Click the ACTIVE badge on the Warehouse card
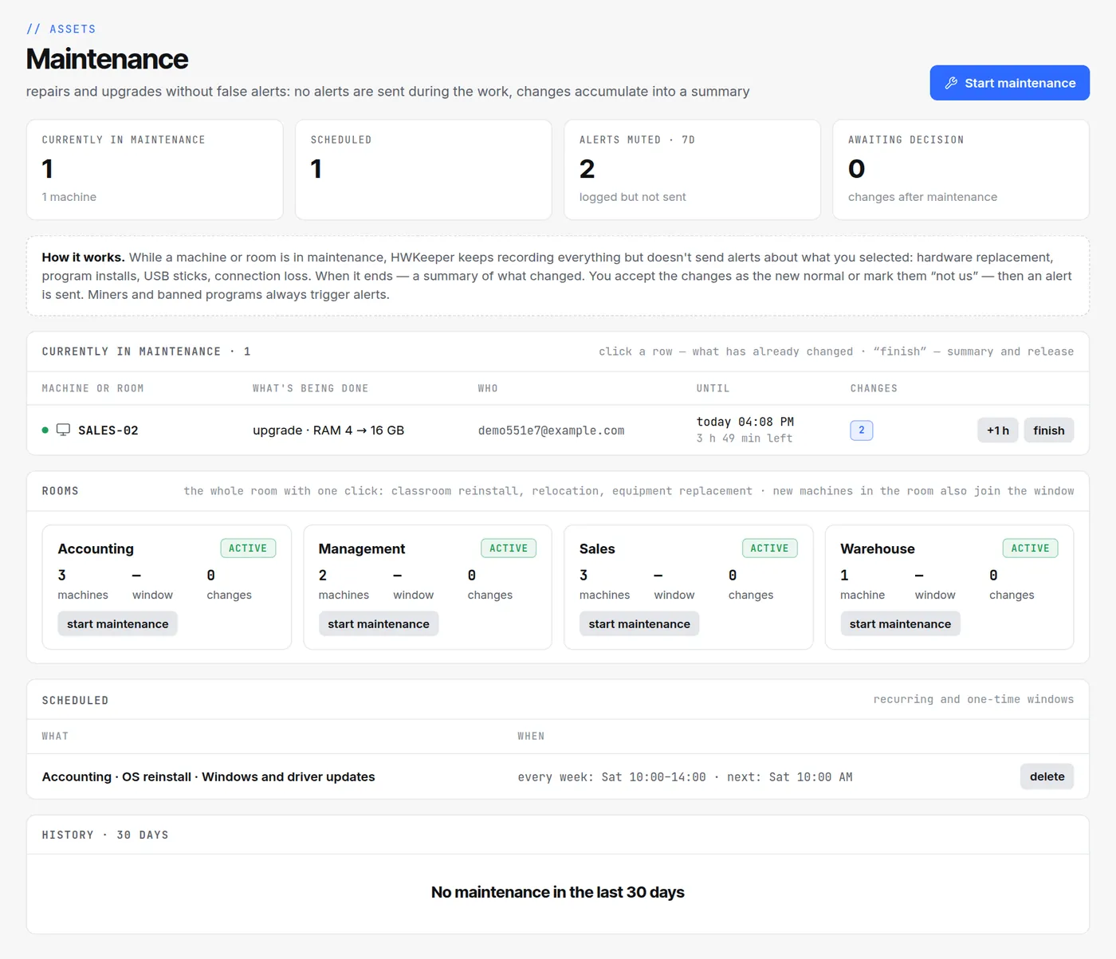Screen dimensions: 1116x959 (1030, 548)
